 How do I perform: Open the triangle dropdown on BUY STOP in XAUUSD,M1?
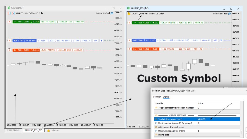point(101,41)
